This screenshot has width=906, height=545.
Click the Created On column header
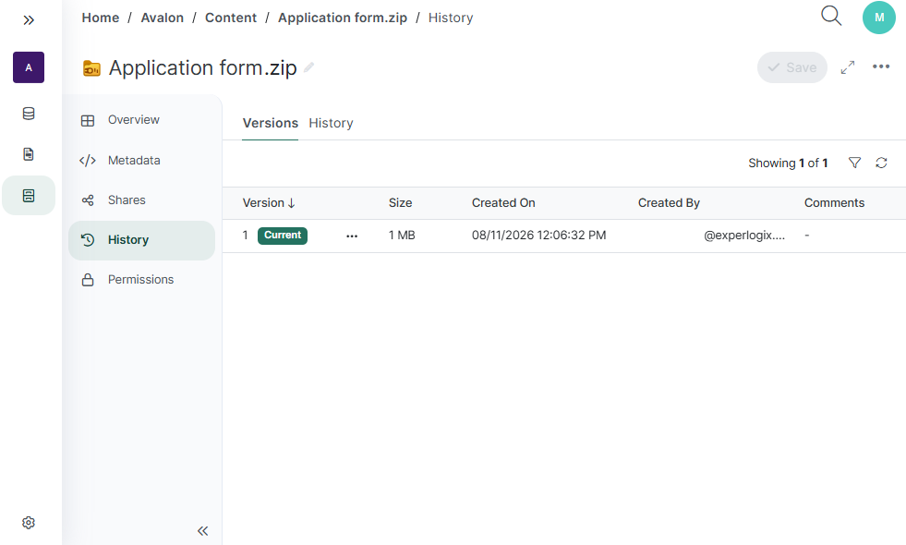pyautogui.click(x=503, y=203)
